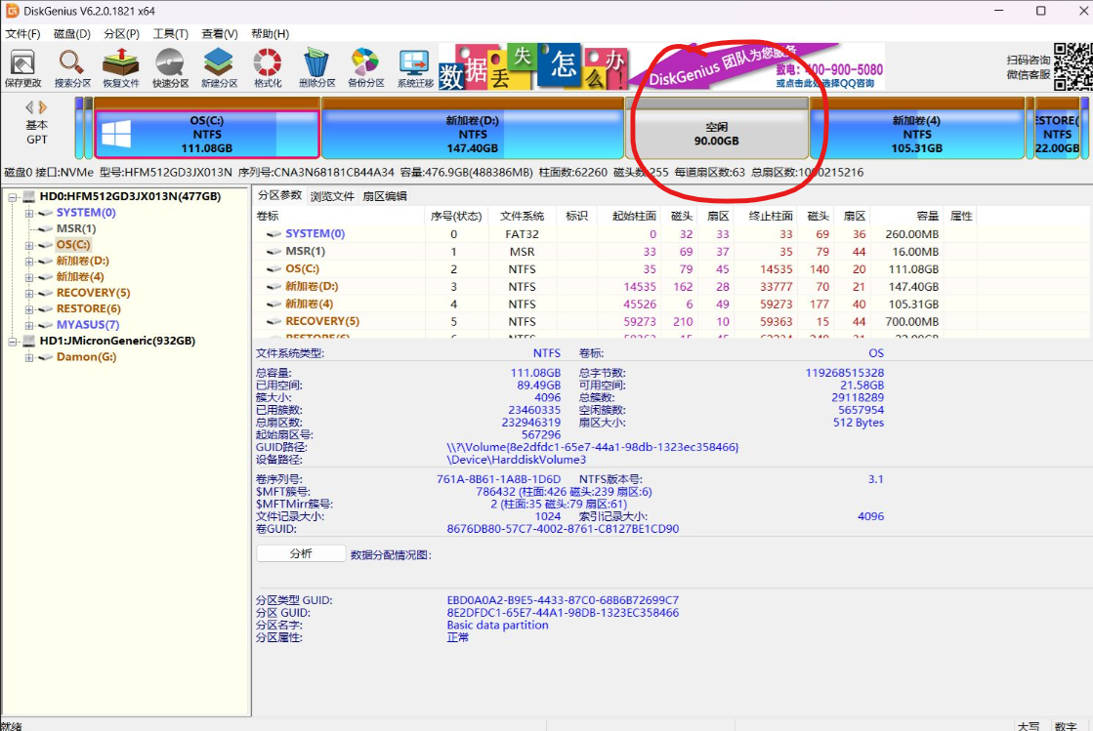
Task: Click the 卷标 column header
Action: [x=339, y=216]
